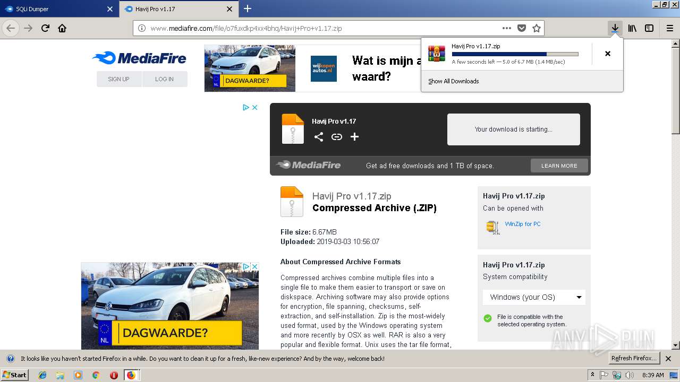
Task: Open the Library icon in toolbar
Action: pos(632,28)
